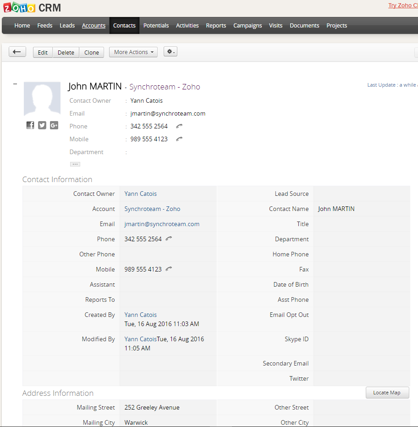418x427 pixels.
Task: Open the Potentials tab
Action: (156, 26)
